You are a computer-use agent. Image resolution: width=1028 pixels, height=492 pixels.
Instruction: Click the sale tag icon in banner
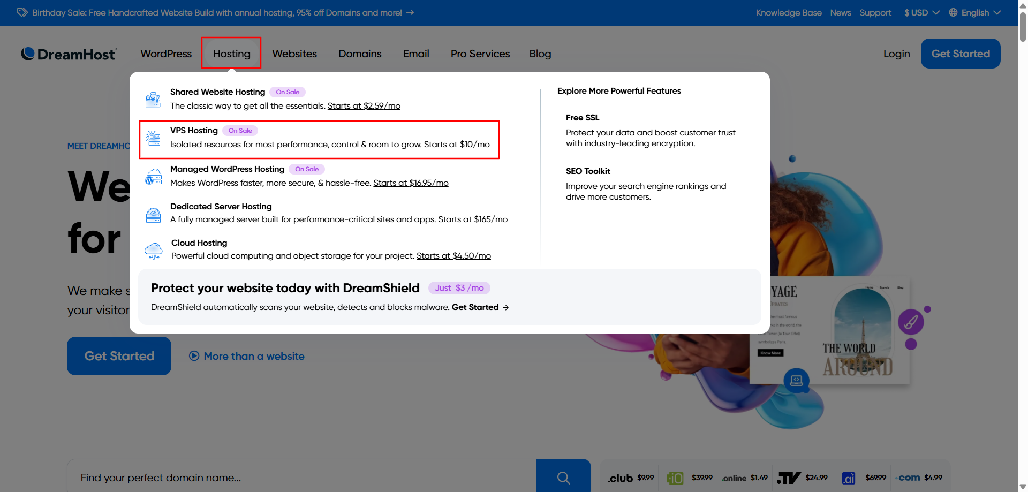click(22, 12)
